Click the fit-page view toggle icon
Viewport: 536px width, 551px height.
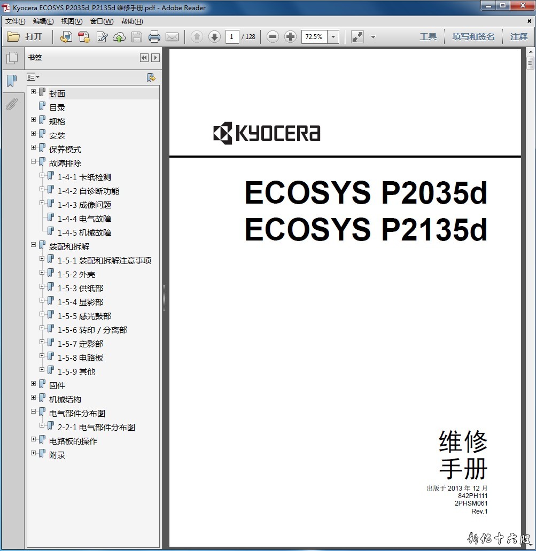[x=357, y=37]
